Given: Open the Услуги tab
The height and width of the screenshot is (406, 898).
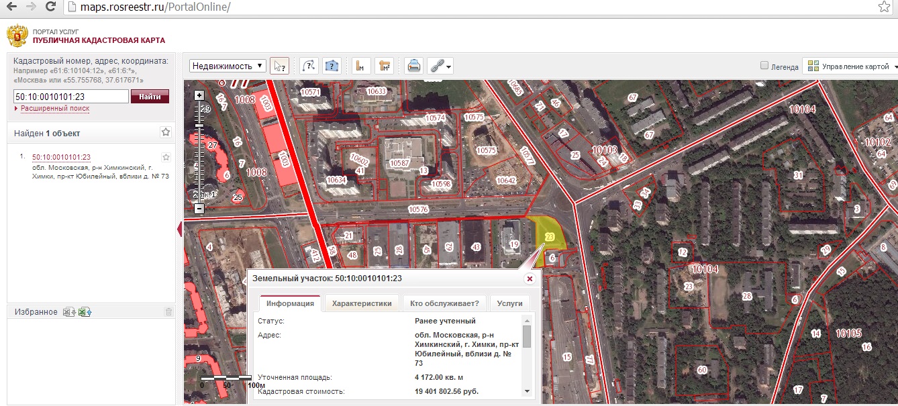Looking at the screenshot, I should coord(509,303).
